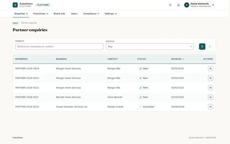The height and width of the screenshot is (144, 230).
Task: Open the Status filter dropdown
Action: coord(150,47)
